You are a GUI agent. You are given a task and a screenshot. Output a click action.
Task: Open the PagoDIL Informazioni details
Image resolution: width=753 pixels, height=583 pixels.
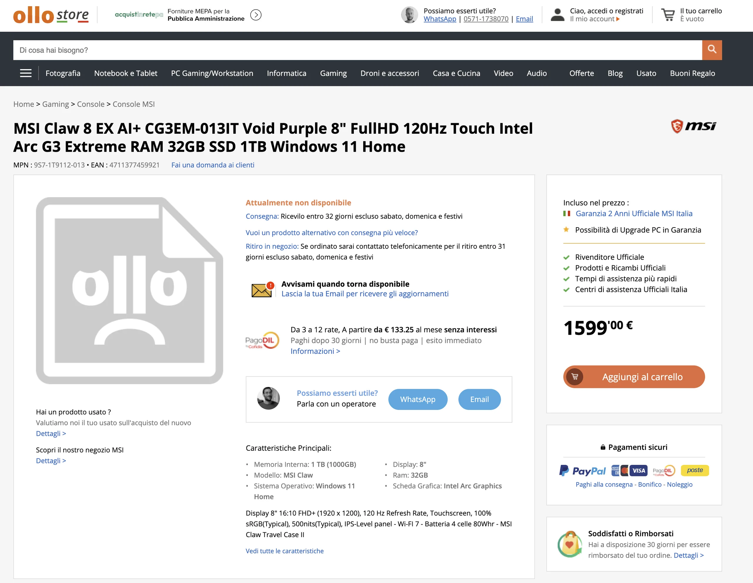pyautogui.click(x=315, y=351)
